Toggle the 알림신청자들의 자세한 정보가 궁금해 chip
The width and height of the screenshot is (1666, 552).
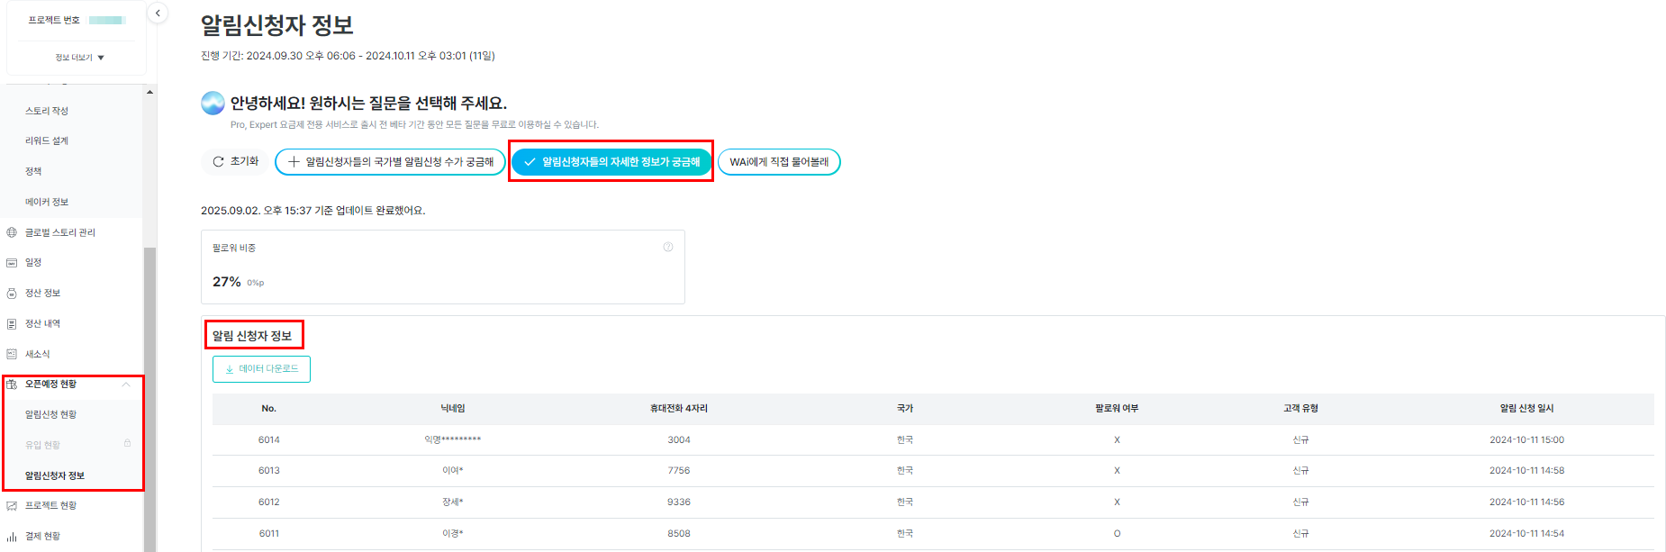pyautogui.click(x=611, y=162)
